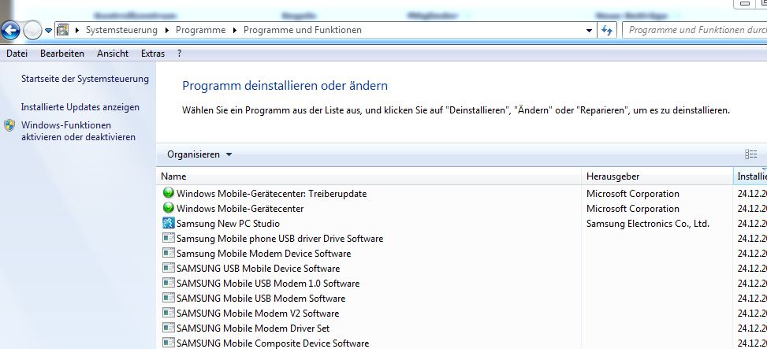Open the ? help menu
Screen dimensions: 767x349
(180, 54)
